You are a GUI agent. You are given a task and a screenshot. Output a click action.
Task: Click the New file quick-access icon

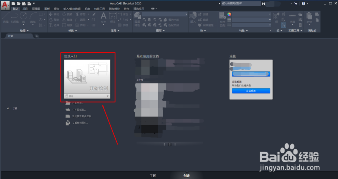(14, 3)
